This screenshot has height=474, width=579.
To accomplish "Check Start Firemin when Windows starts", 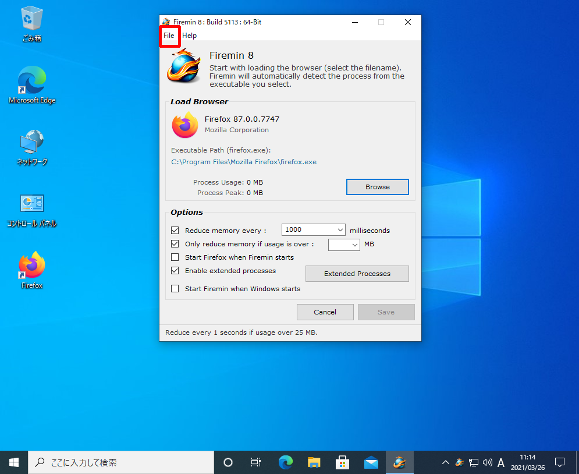I will click(175, 289).
